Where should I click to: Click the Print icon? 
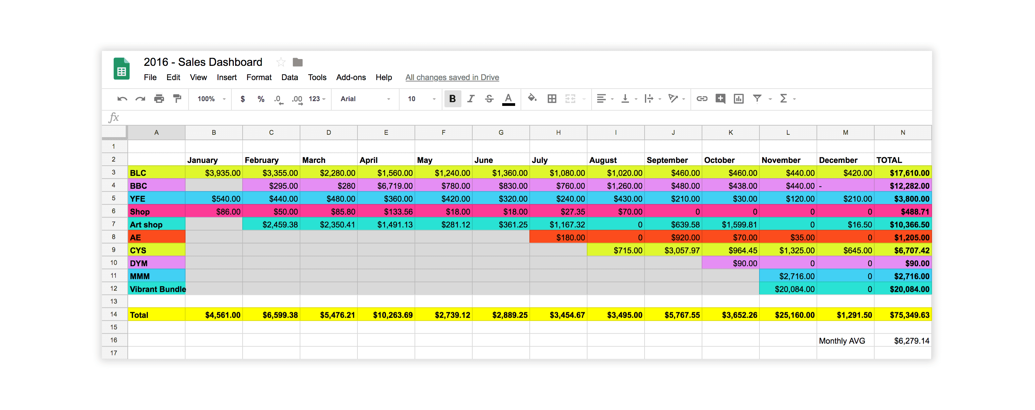[159, 99]
